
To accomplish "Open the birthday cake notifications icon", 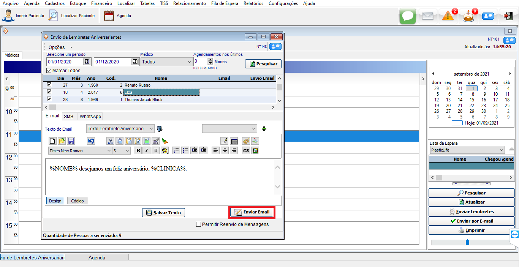I will click(x=468, y=16).
